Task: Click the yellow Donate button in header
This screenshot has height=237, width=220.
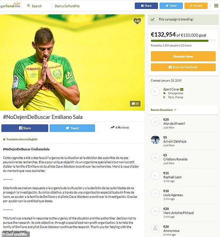Action: pos(196,6)
